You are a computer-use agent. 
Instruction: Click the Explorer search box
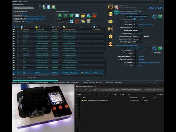click(x=153, y=90)
